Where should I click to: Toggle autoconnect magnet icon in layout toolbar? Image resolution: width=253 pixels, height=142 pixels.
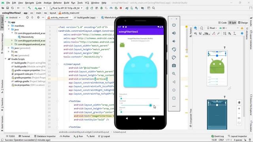(x=200, y=33)
